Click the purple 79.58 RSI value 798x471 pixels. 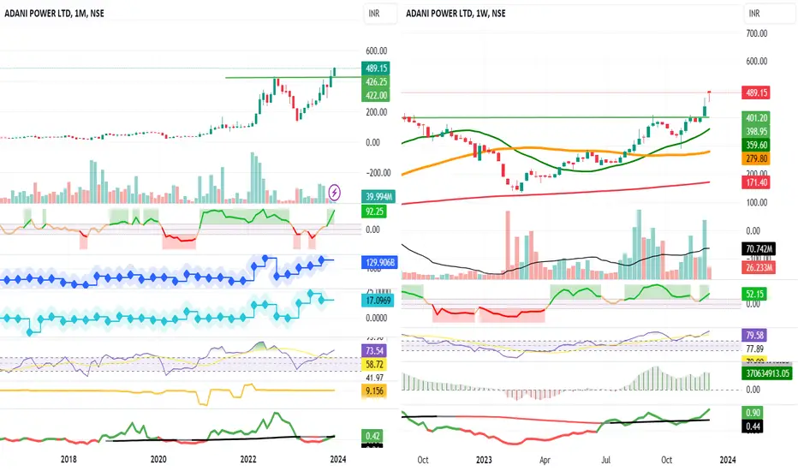754,335
